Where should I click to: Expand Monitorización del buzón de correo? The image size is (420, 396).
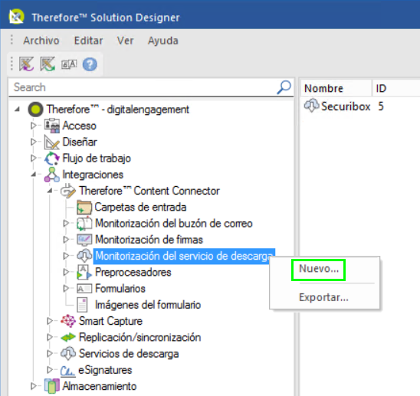click(x=66, y=223)
